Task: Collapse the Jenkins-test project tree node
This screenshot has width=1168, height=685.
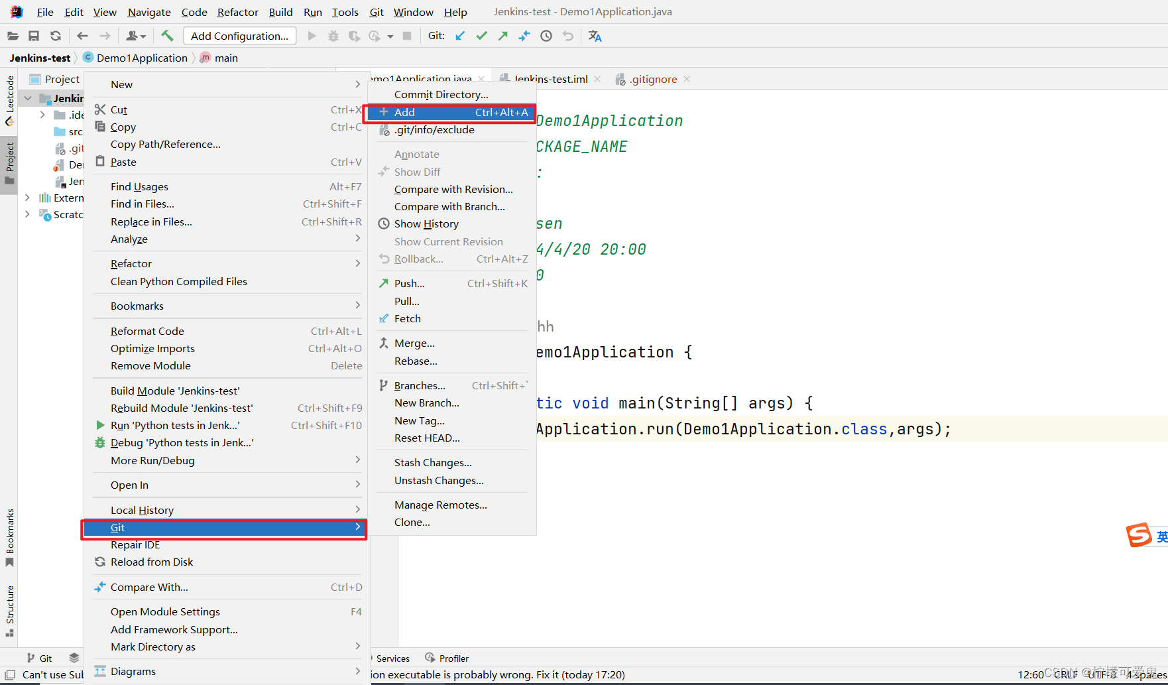Action: coord(28,98)
